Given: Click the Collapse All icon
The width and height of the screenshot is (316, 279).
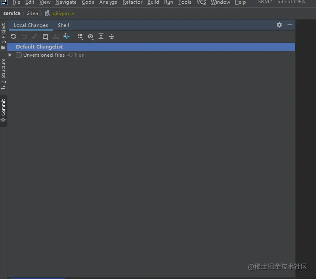Looking at the screenshot, I should pyautogui.click(x=112, y=37).
